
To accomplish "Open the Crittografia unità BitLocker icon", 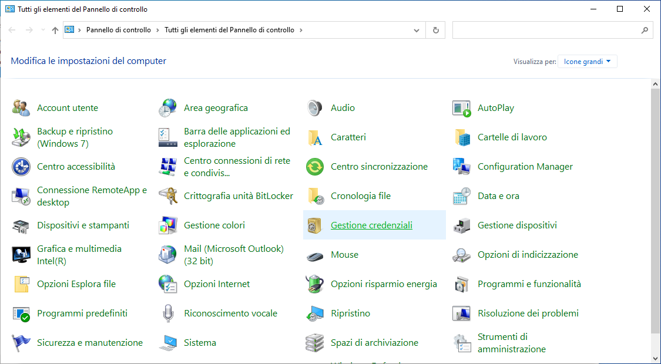I will point(168,196).
